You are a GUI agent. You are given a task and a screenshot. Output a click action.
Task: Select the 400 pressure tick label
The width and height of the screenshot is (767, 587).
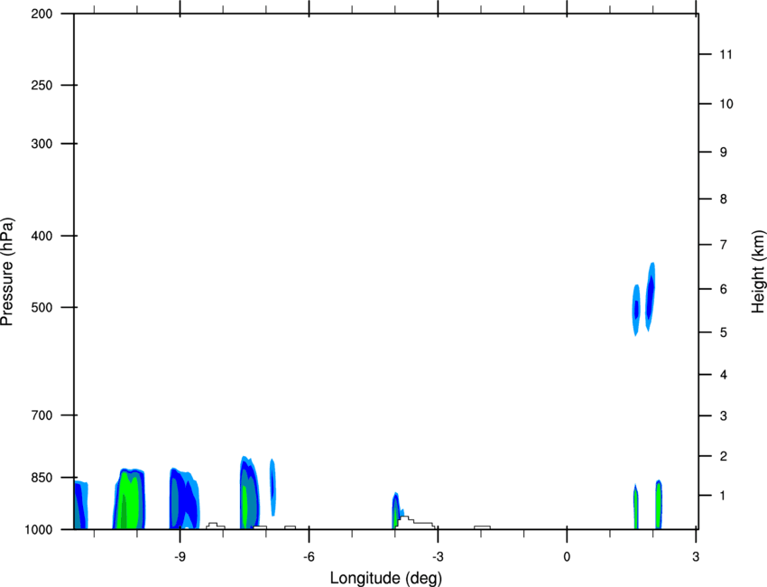42,236
